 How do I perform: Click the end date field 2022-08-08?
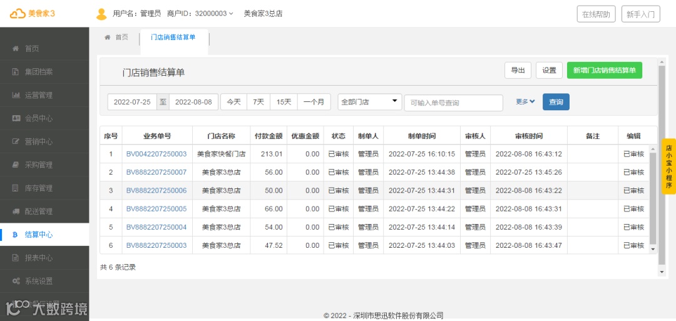pos(193,102)
